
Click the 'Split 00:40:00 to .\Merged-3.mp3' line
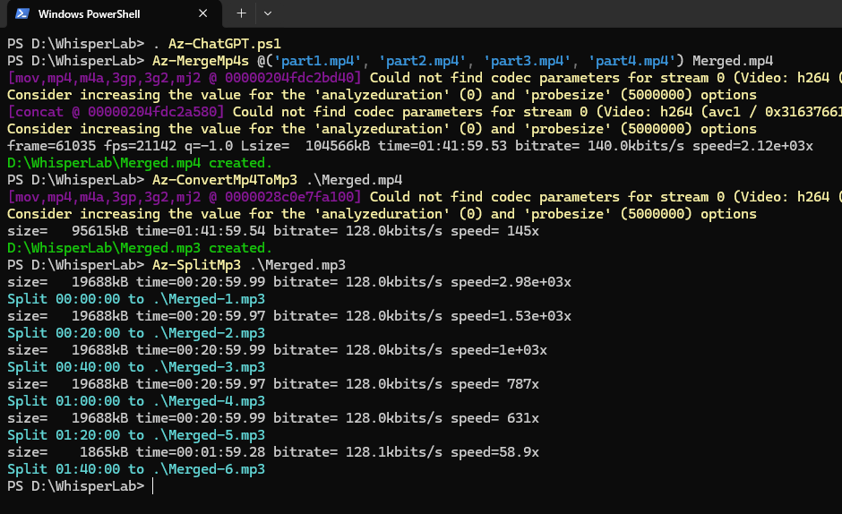click(x=136, y=367)
